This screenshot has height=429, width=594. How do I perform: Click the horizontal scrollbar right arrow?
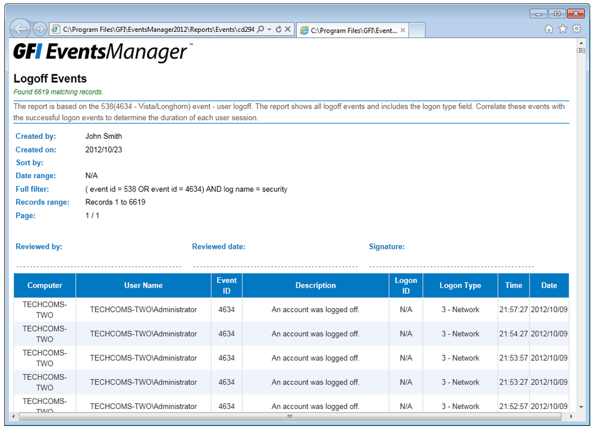571,416
